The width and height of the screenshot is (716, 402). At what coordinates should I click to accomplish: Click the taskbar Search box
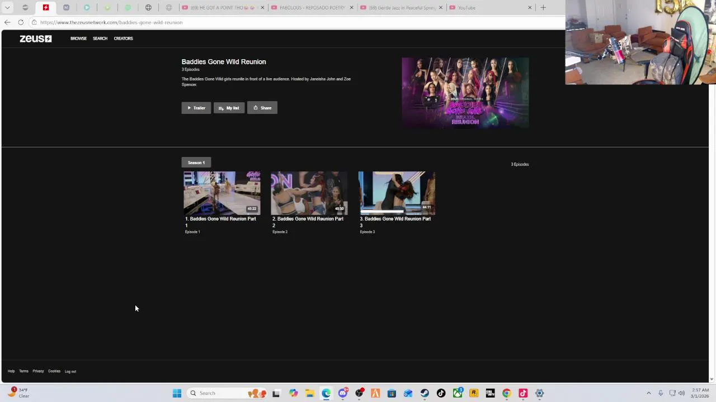[x=228, y=393]
